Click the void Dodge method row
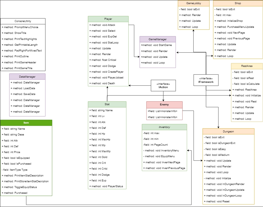 coord(108,66)
